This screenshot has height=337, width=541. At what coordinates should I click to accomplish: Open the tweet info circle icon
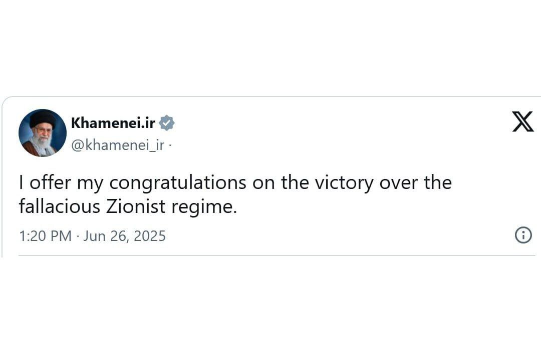coord(523,235)
